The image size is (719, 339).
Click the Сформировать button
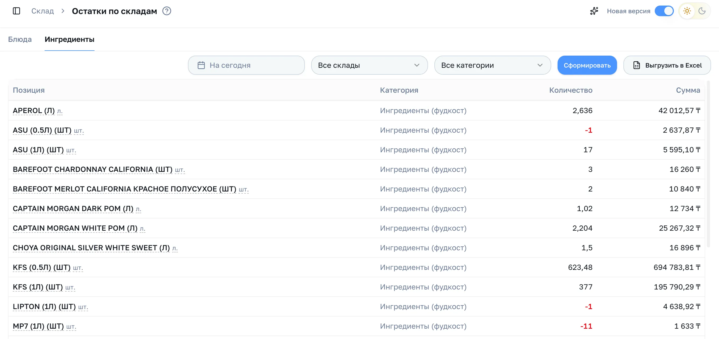(587, 65)
